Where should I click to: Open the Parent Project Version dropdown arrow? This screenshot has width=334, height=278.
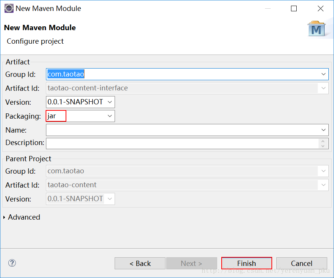coord(110,199)
